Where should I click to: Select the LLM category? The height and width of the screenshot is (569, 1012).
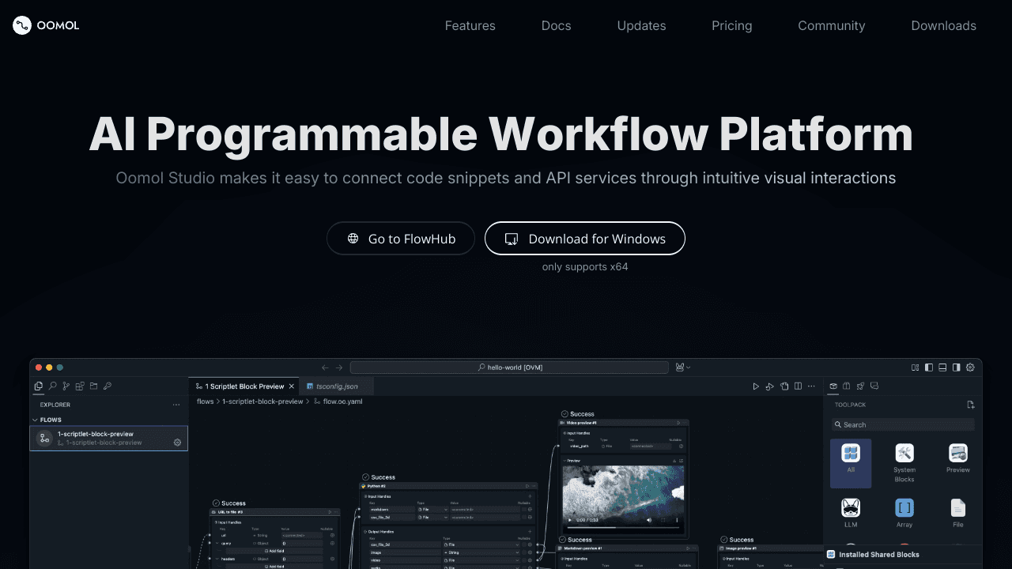(x=851, y=513)
